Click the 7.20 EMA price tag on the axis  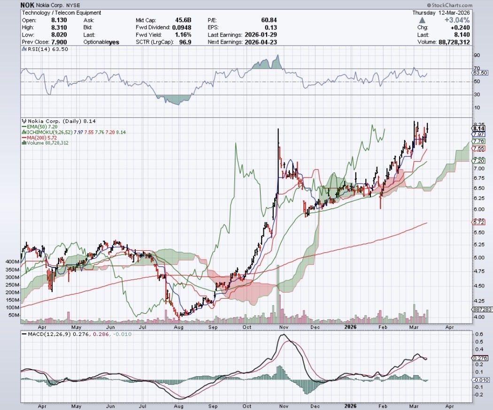tap(479, 161)
